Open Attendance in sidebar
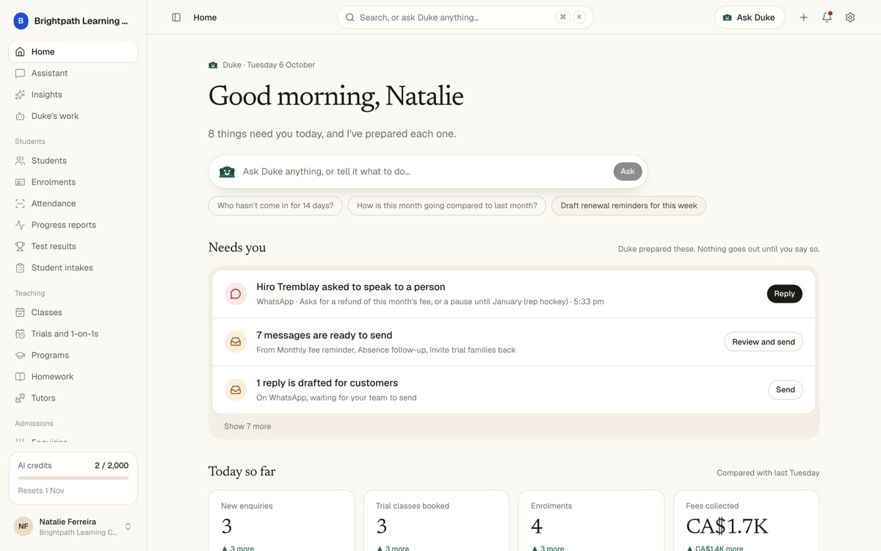881x551 pixels. coord(73,204)
